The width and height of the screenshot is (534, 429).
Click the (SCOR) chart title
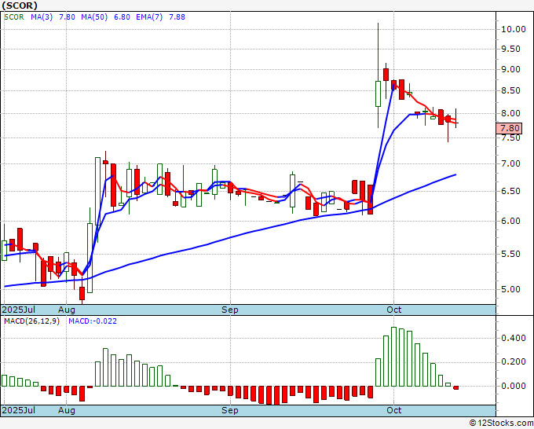coord(20,5)
